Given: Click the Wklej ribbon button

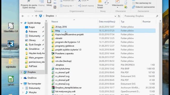Looking at the screenshot, I should 49,3.
